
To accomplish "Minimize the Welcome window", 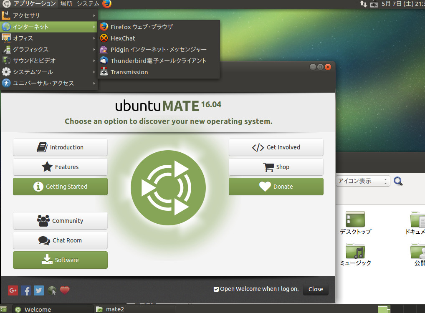I will [313, 67].
